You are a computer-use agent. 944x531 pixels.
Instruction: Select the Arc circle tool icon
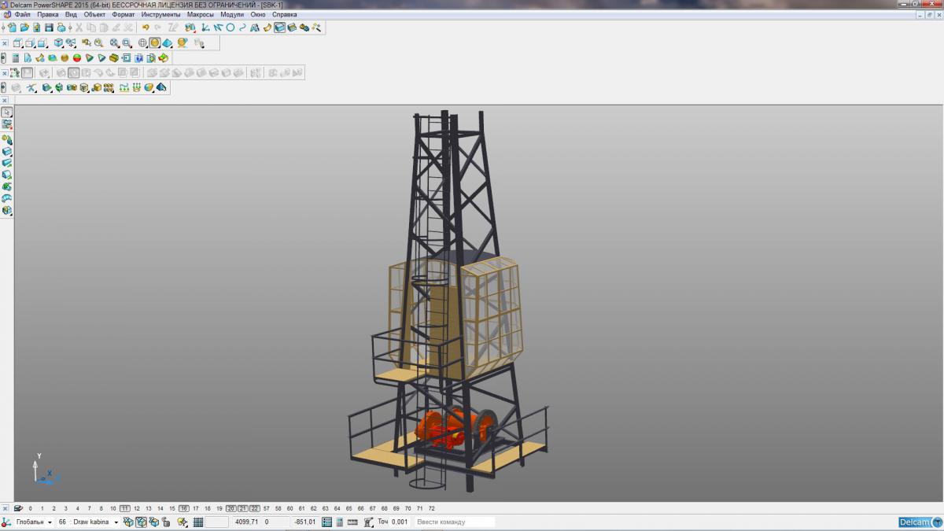coord(230,28)
